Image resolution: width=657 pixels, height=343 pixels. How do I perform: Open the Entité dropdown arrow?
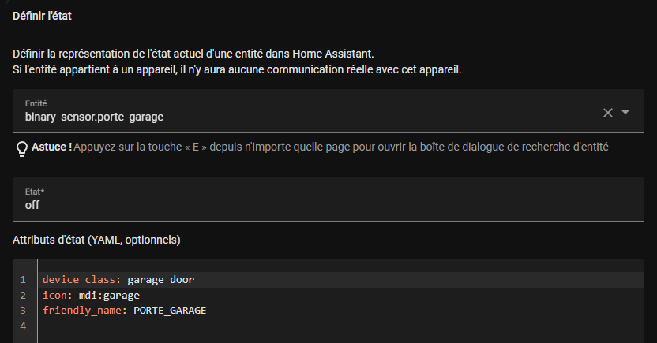625,112
